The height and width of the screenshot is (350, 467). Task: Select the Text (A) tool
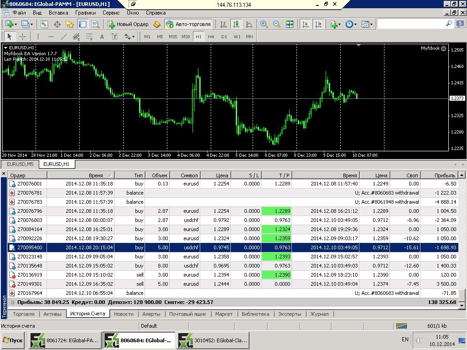102,36
